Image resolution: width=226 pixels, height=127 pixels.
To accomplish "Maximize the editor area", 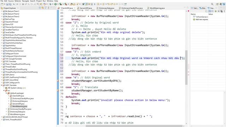I will [x=188, y=7].
